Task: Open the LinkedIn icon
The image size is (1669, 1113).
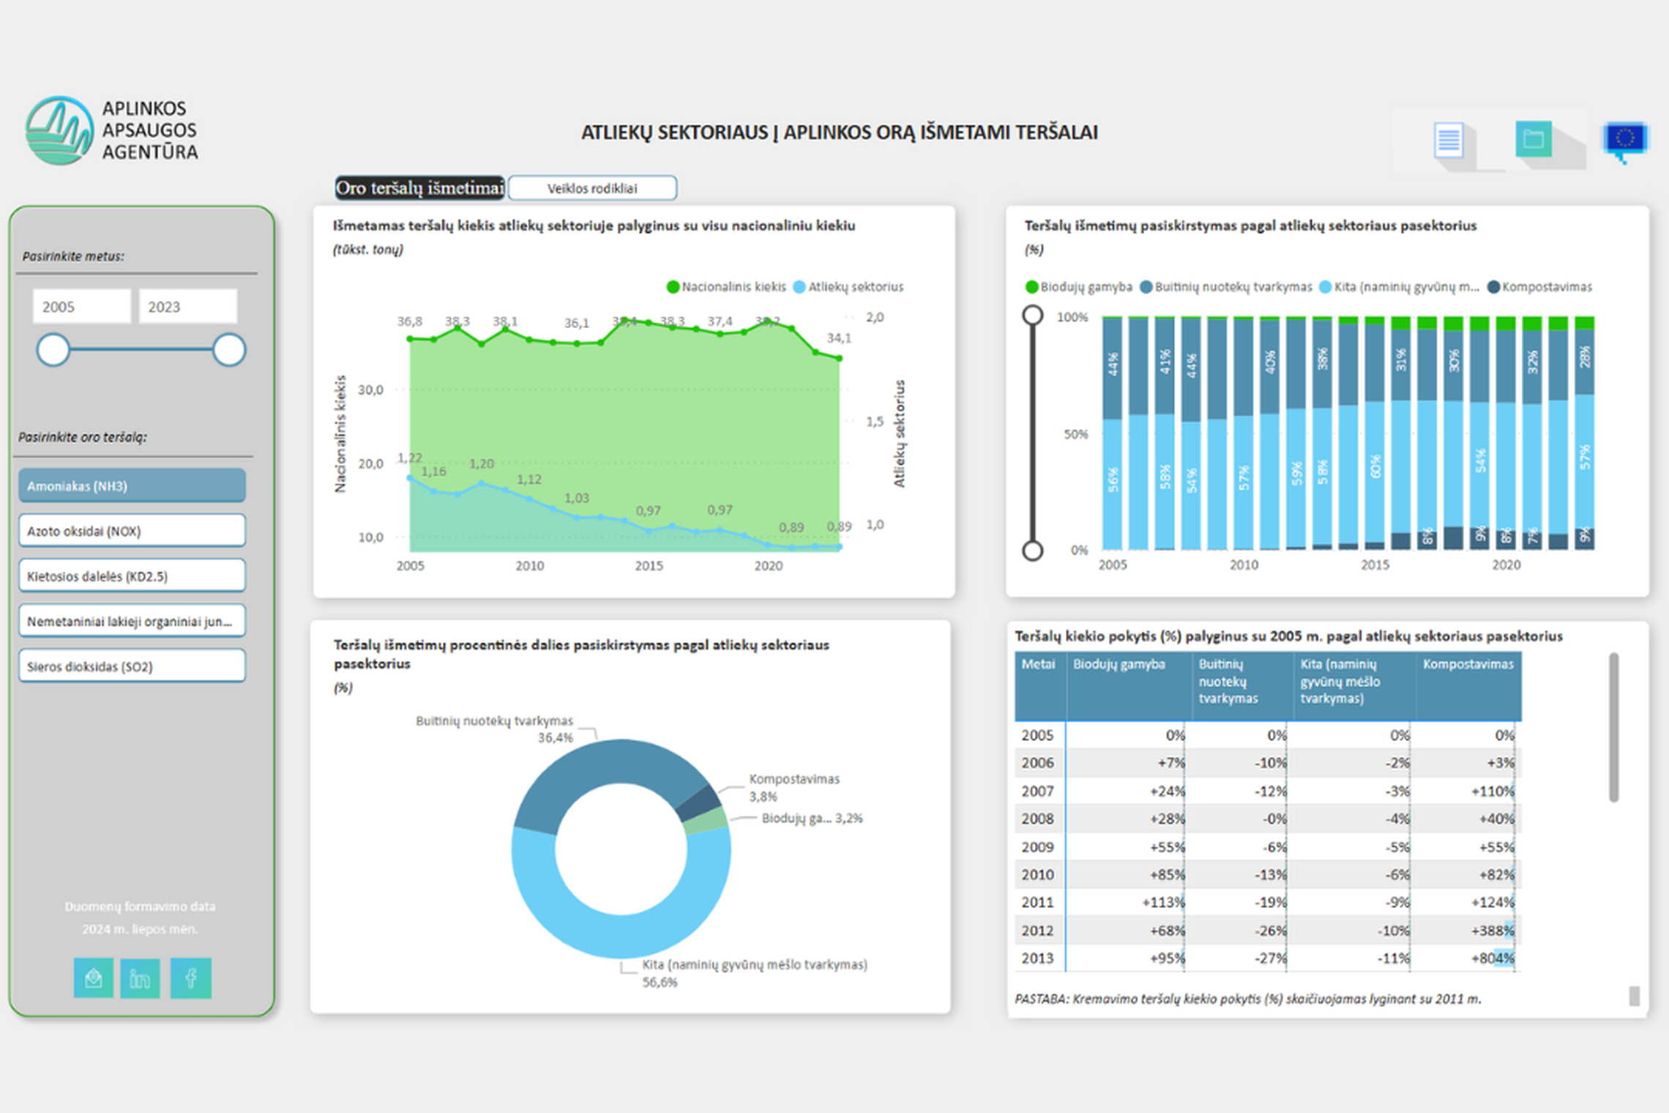Action: tap(140, 978)
